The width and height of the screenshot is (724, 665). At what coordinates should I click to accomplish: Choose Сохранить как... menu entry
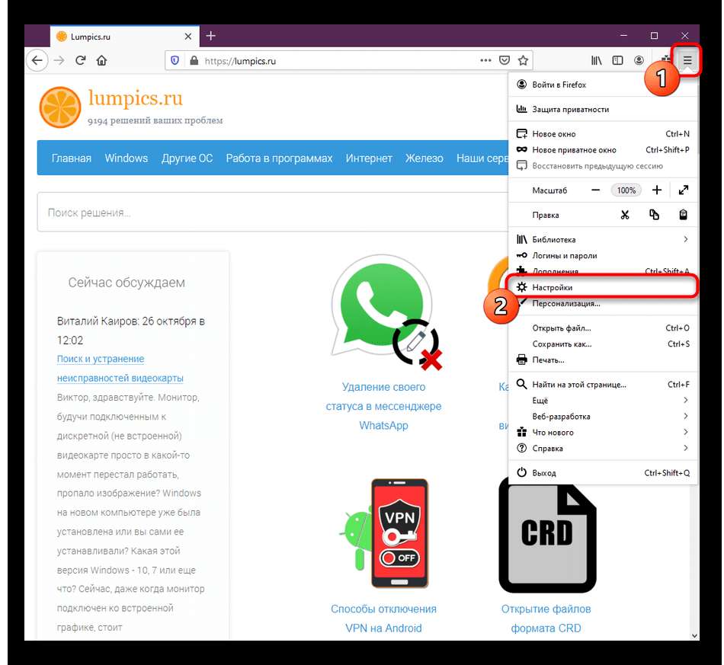(603, 344)
